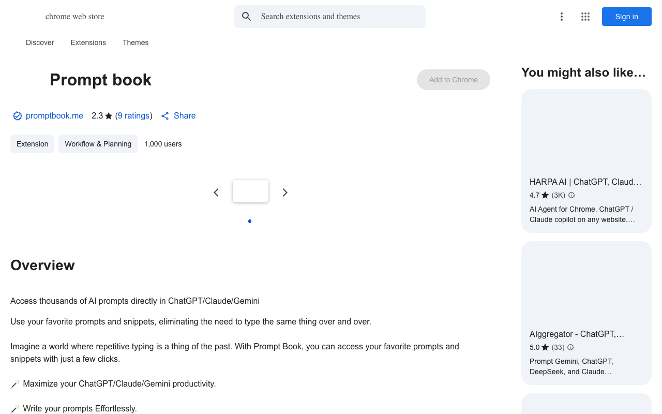Click info icon beside AIggregator rating

tap(570, 347)
